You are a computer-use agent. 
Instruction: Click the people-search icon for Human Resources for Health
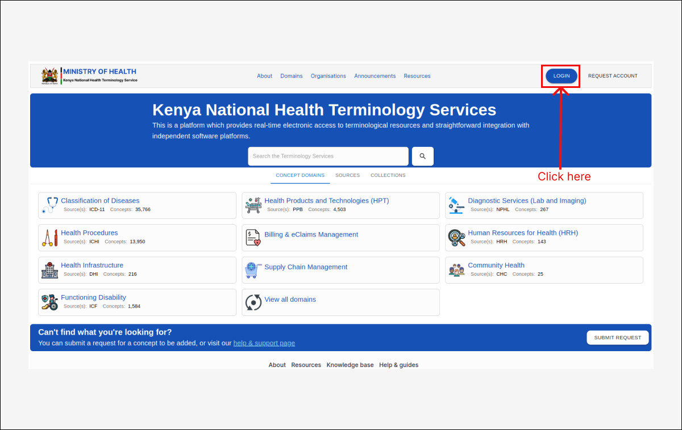pyautogui.click(x=457, y=238)
